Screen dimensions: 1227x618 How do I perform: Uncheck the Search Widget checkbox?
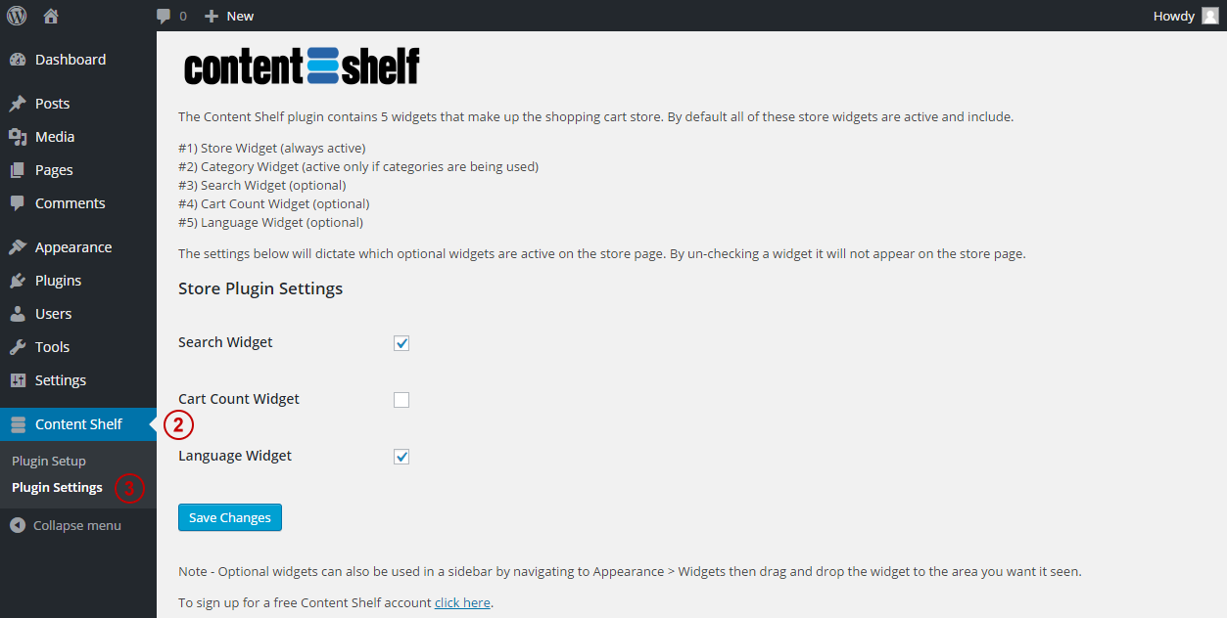coord(401,343)
